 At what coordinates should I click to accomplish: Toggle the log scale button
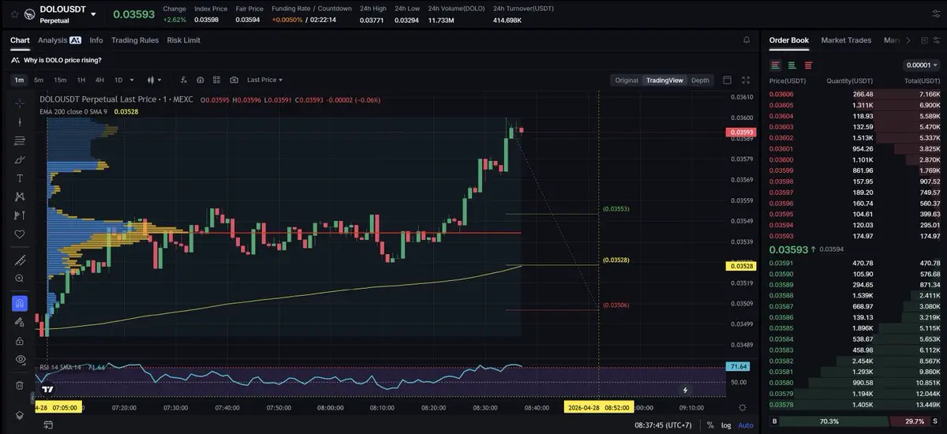pos(726,425)
